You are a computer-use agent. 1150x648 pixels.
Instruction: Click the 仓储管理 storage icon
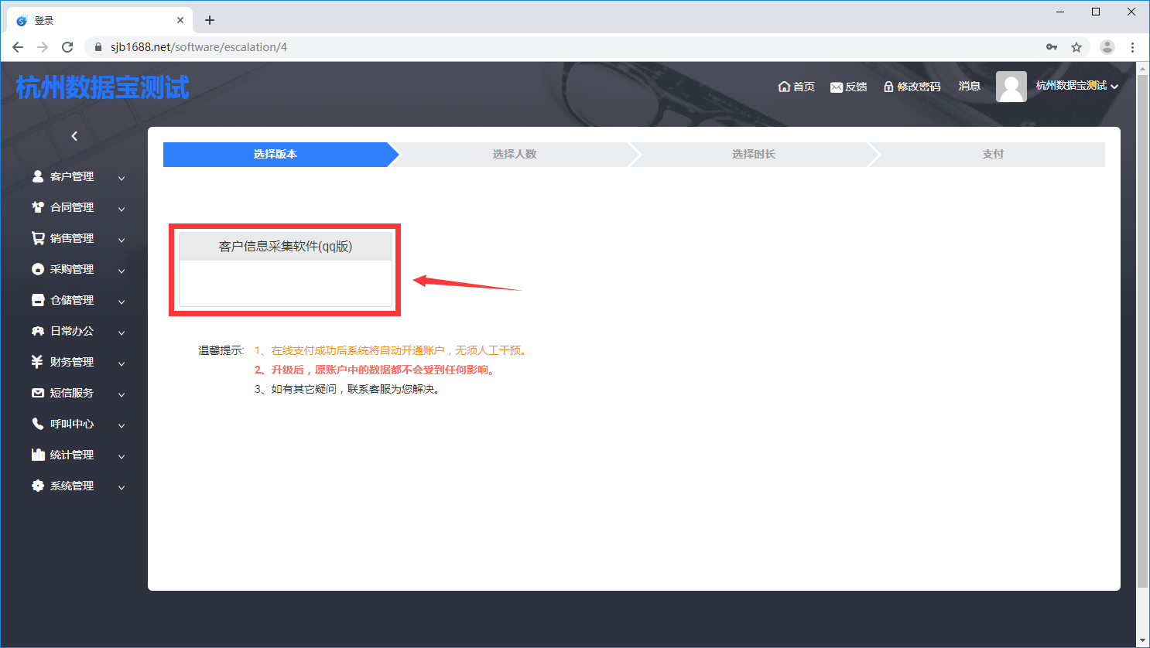click(37, 300)
